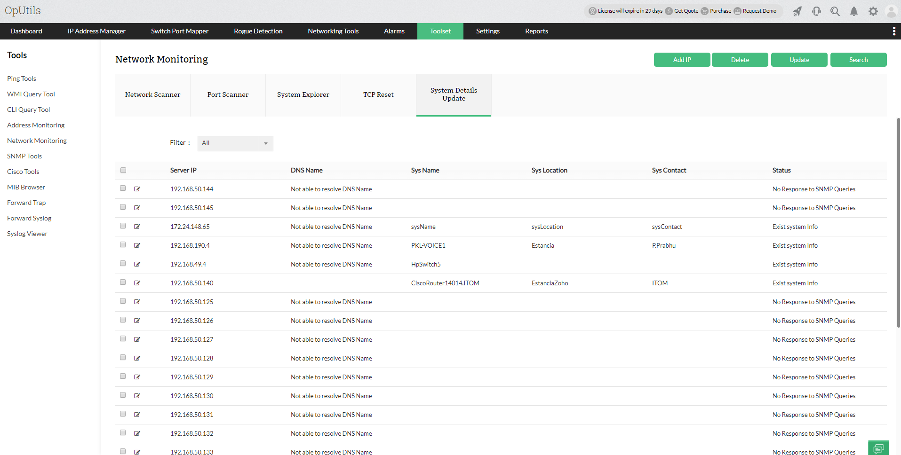The width and height of the screenshot is (901, 455).
Task: Click the search magnifier icon in the header
Action: 835,11
